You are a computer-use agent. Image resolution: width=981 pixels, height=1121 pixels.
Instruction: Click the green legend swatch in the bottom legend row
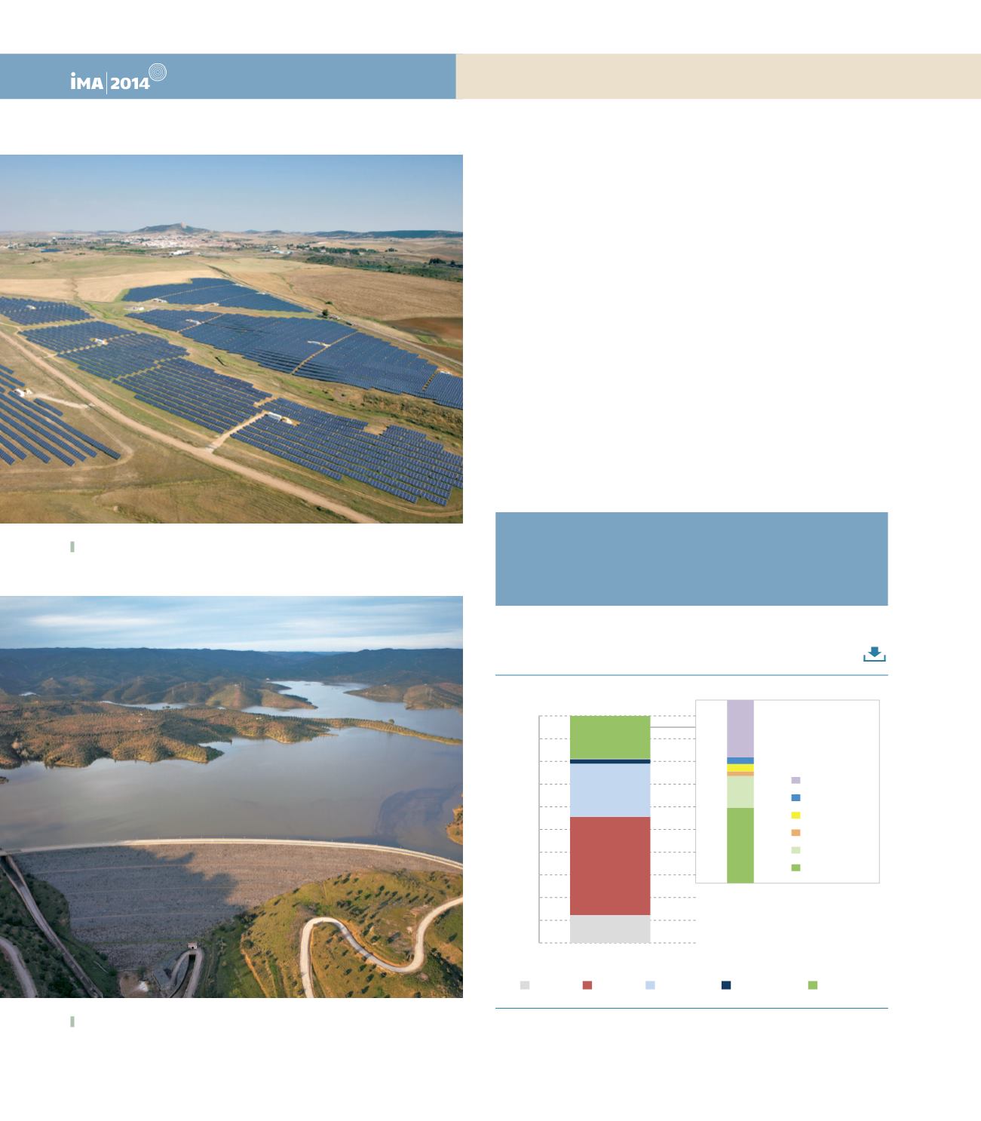click(x=813, y=985)
